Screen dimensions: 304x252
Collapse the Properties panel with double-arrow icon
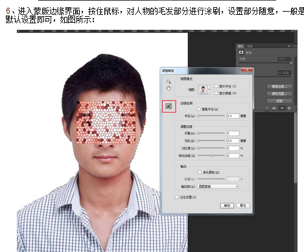click(x=289, y=46)
